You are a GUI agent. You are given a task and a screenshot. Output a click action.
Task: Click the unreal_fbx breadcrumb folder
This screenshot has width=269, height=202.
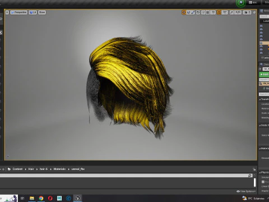pyautogui.click(x=78, y=169)
